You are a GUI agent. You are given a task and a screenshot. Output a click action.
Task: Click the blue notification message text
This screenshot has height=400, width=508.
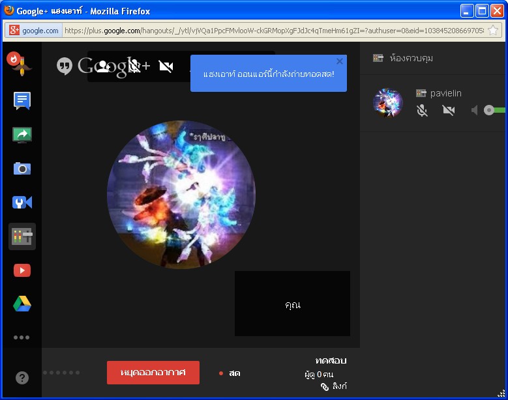(x=269, y=74)
